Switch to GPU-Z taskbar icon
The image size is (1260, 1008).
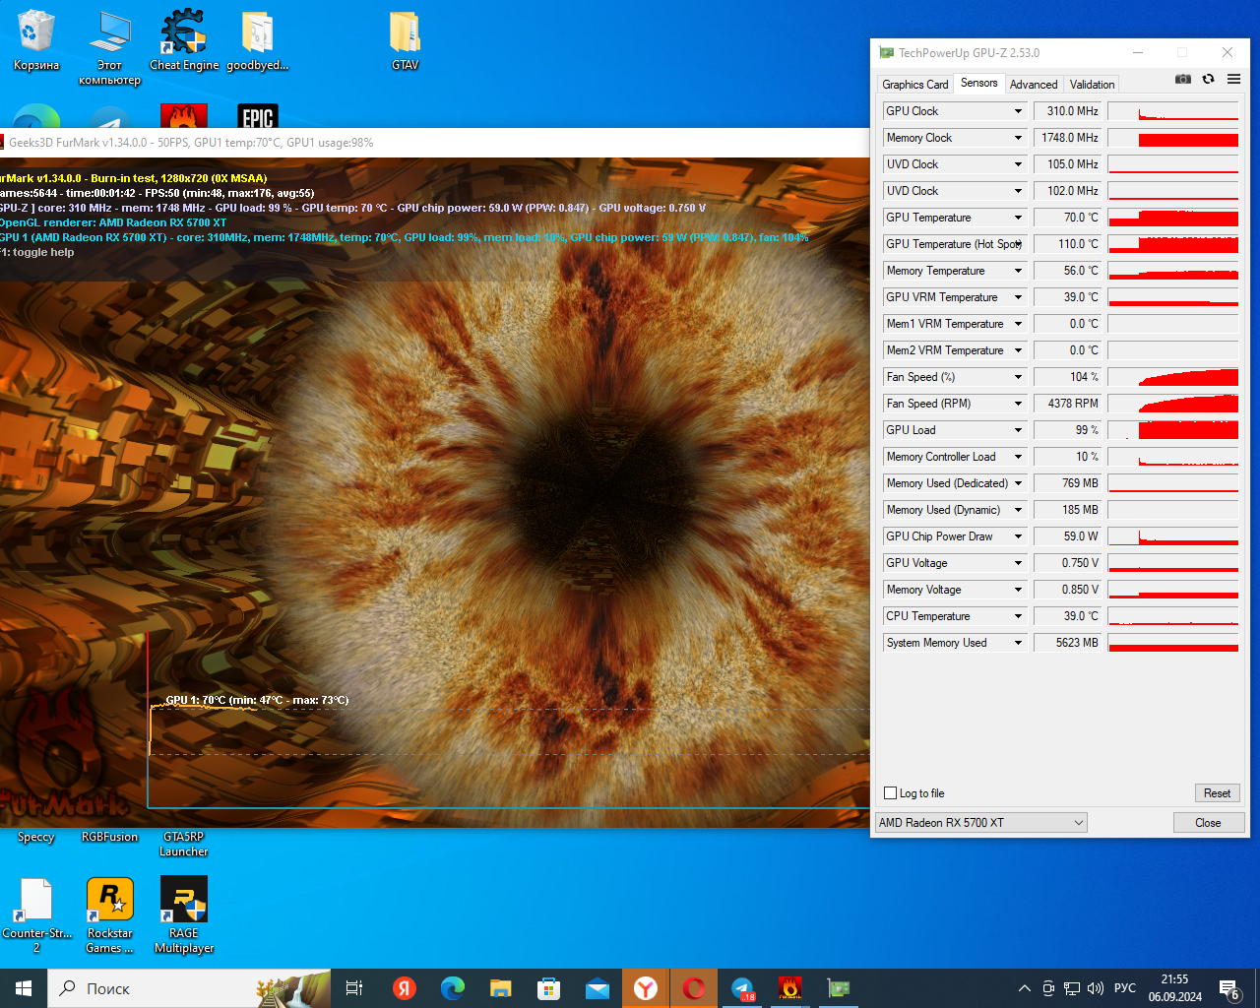(839, 988)
